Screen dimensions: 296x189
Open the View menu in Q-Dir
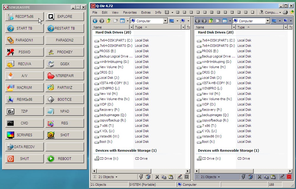coord(115,12)
